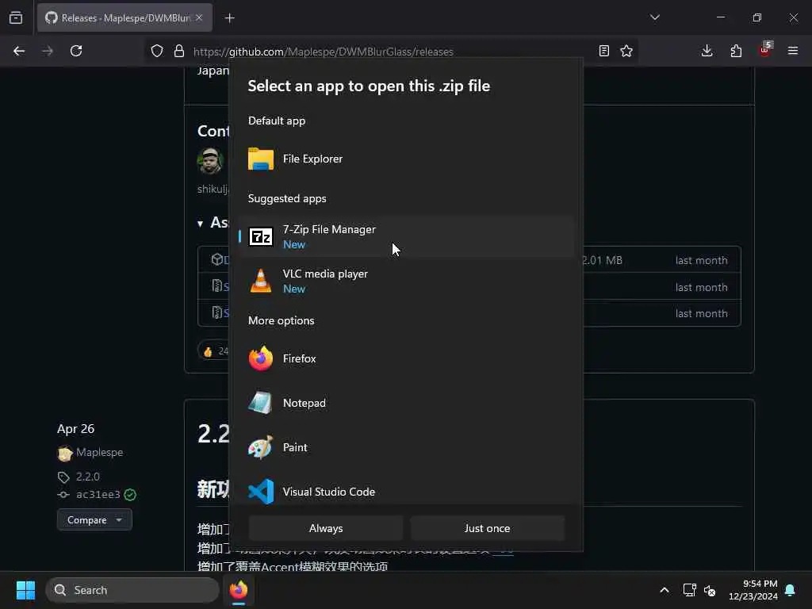The image size is (812, 609).
Task: Choose File Explorer as the default app
Action: tap(406, 159)
